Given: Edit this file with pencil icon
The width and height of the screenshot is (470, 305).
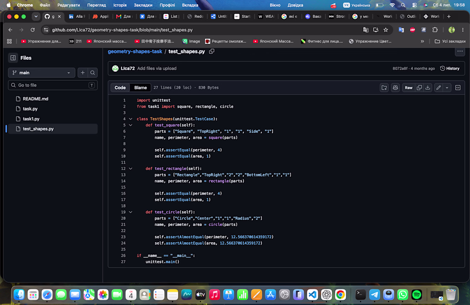Looking at the screenshot, I should (x=438, y=88).
